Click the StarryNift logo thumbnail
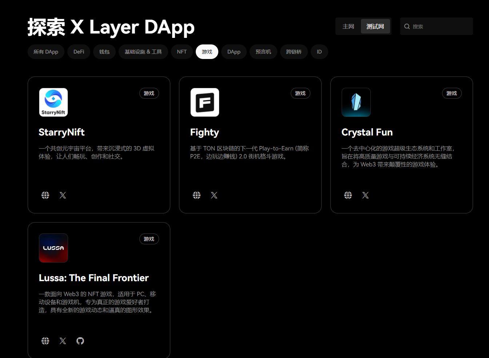489x358 pixels. tap(53, 102)
